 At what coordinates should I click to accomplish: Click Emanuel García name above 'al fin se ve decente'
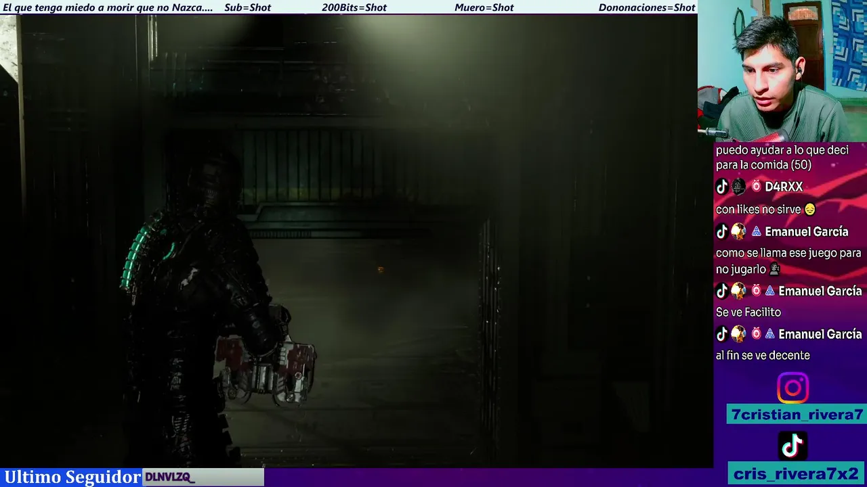coord(820,334)
